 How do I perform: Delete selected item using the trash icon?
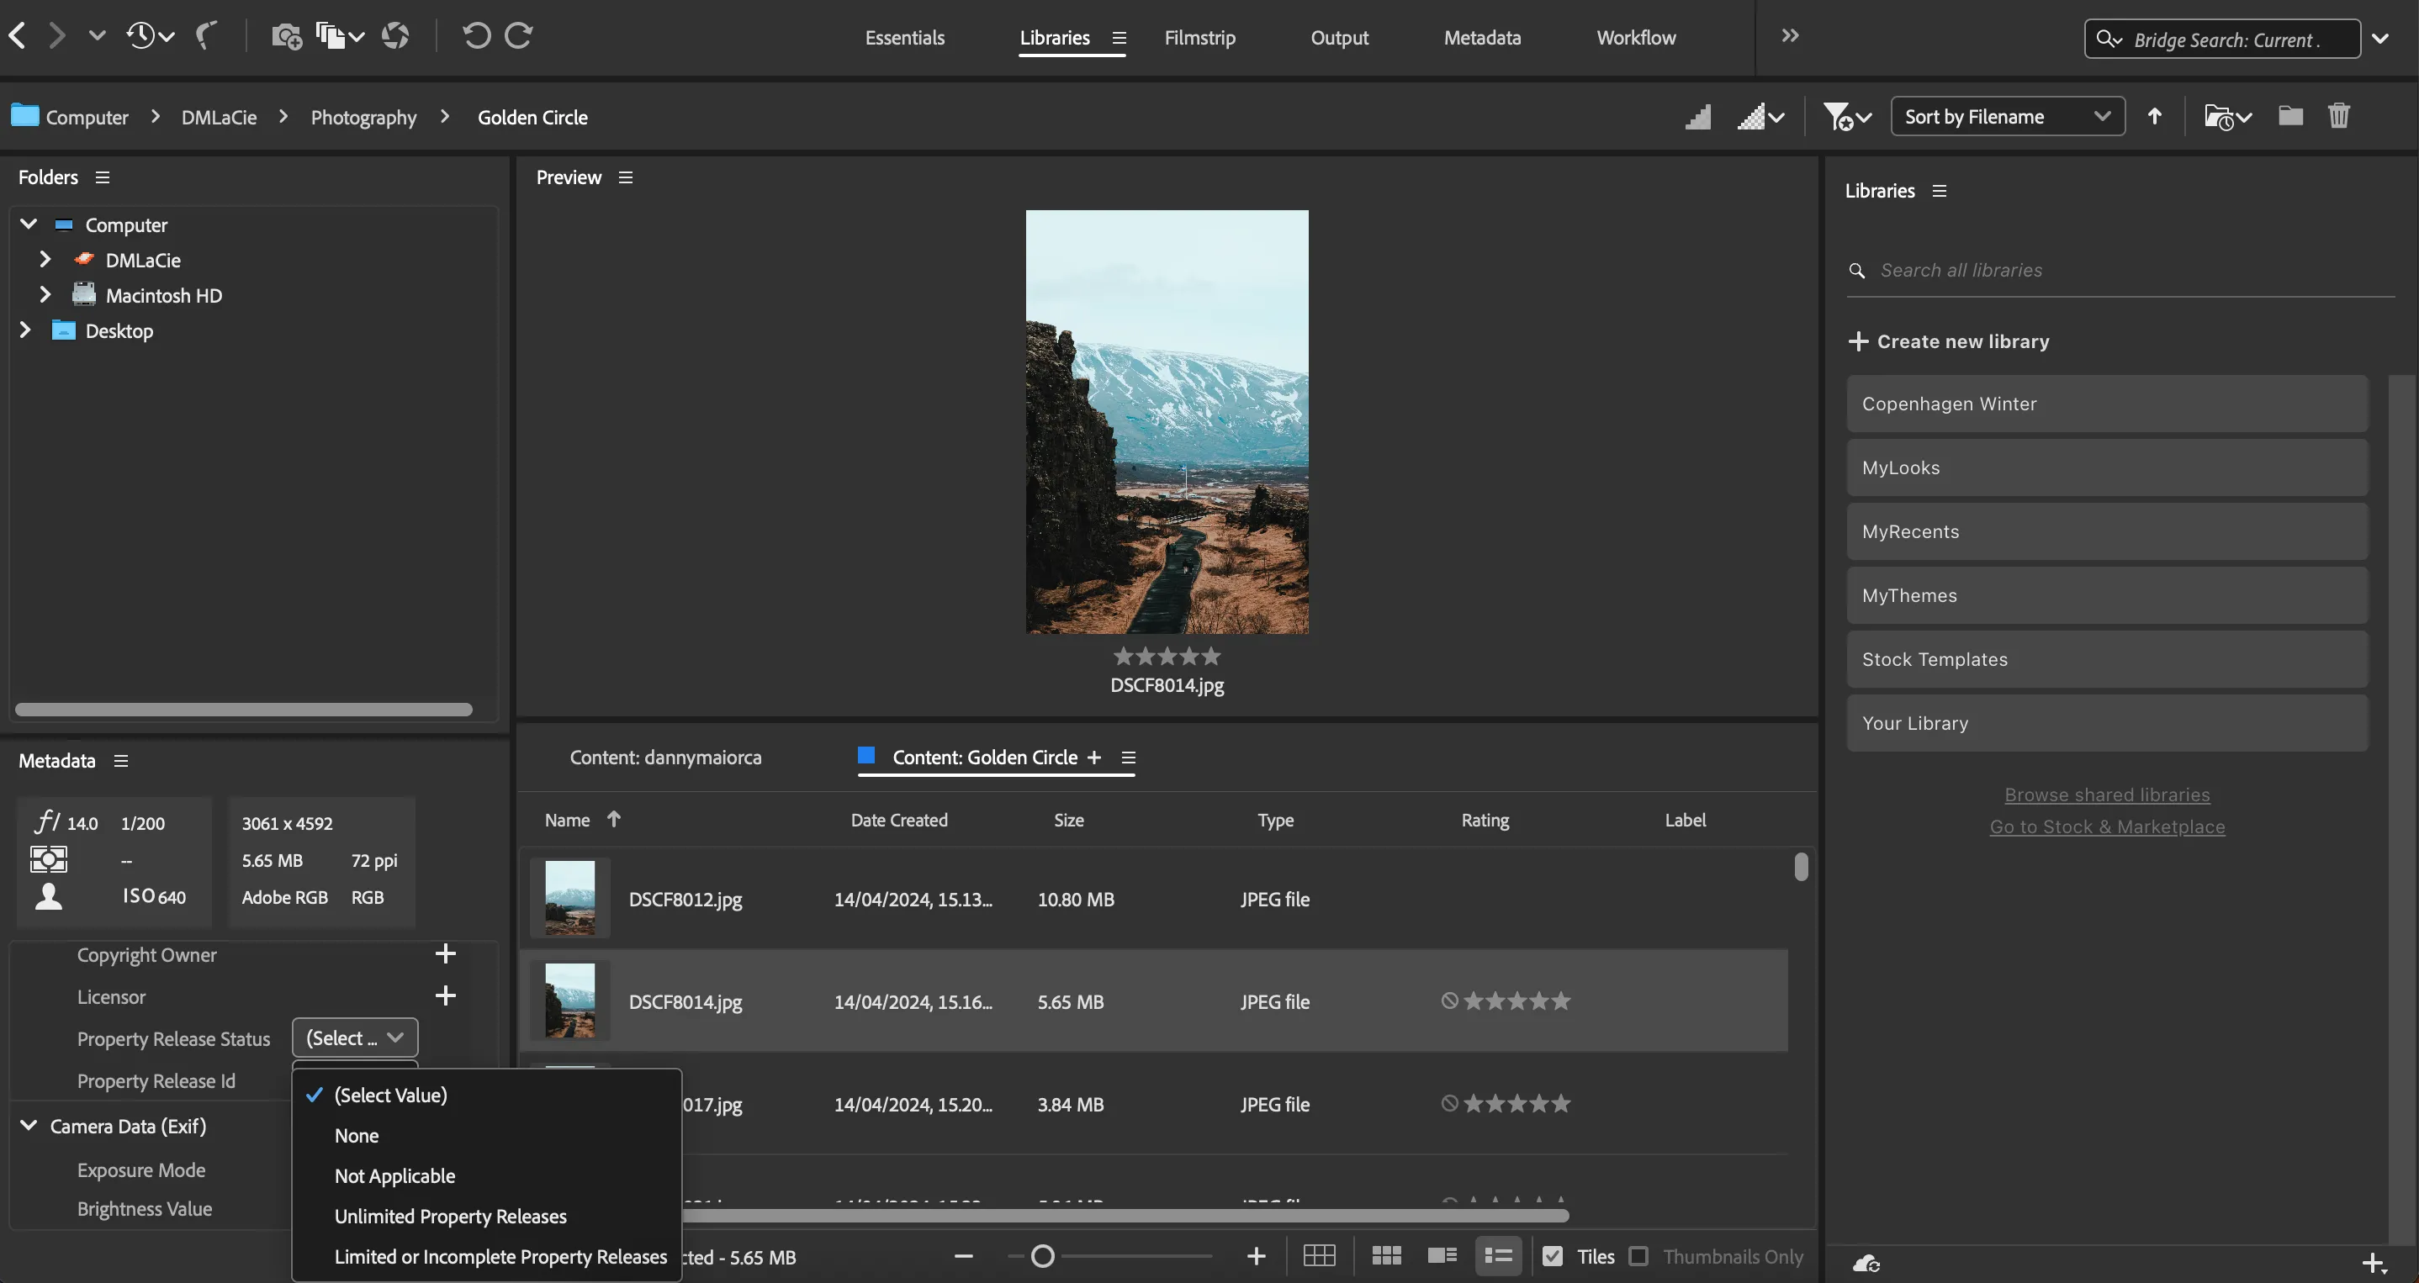pyautogui.click(x=2339, y=115)
